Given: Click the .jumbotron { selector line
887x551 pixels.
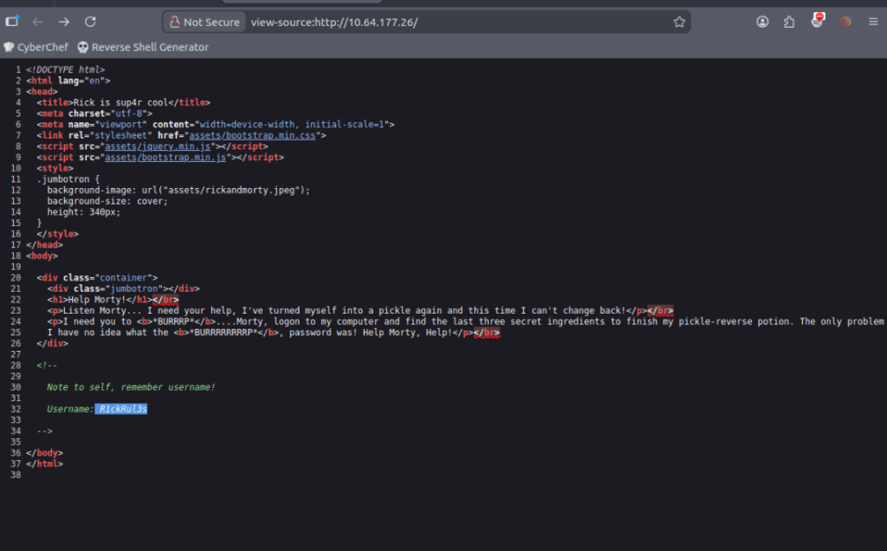Looking at the screenshot, I should point(68,179).
